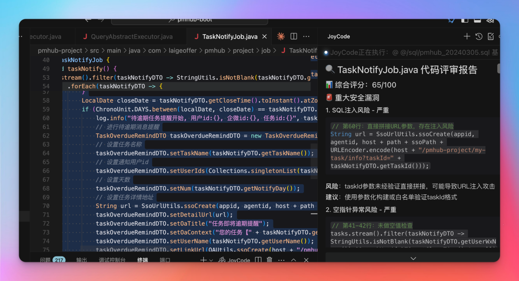Click the JoyCode edit note icon
Image resolution: width=519 pixels, height=281 pixels.
click(x=491, y=37)
